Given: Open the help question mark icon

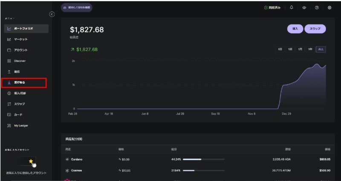Looking at the screenshot, I should click(x=317, y=8).
